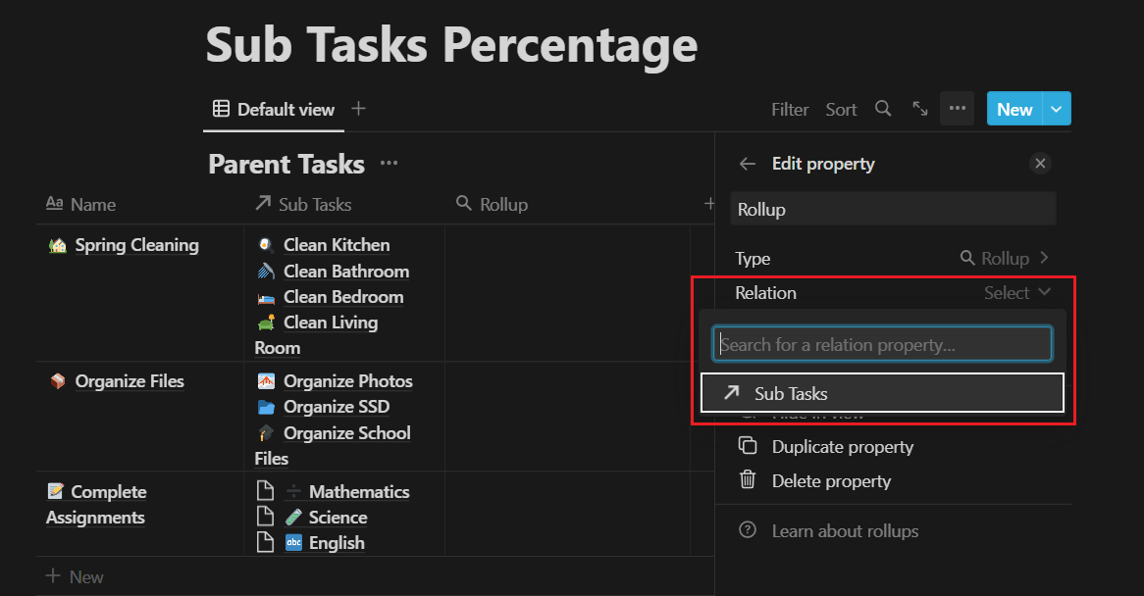Click the Sort button
Viewport: 1144px width, 596px height.
841,109
